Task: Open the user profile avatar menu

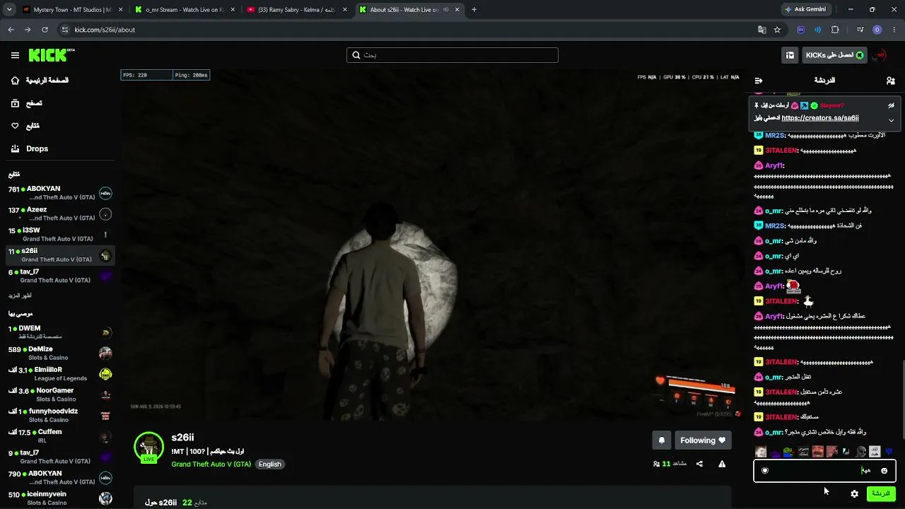Action: (880, 55)
